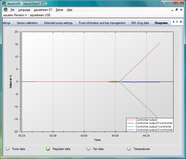Image resolution: width=186 pixels, height=159 pixels.
Task: Click the blue D controller legend swatch
Action: 130,130
